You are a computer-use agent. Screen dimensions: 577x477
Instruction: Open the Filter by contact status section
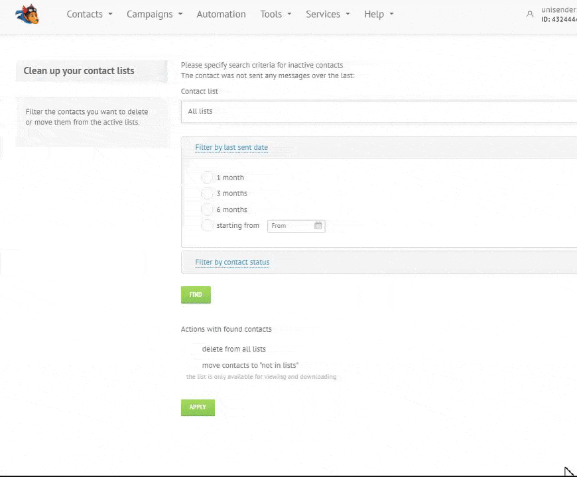point(232,262)
